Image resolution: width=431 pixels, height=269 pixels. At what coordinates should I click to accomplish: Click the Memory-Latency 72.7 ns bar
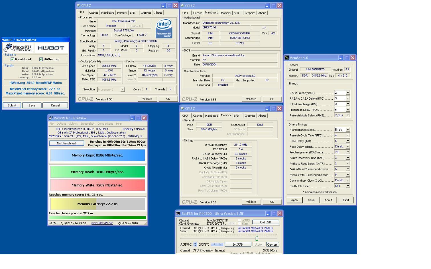97,204
